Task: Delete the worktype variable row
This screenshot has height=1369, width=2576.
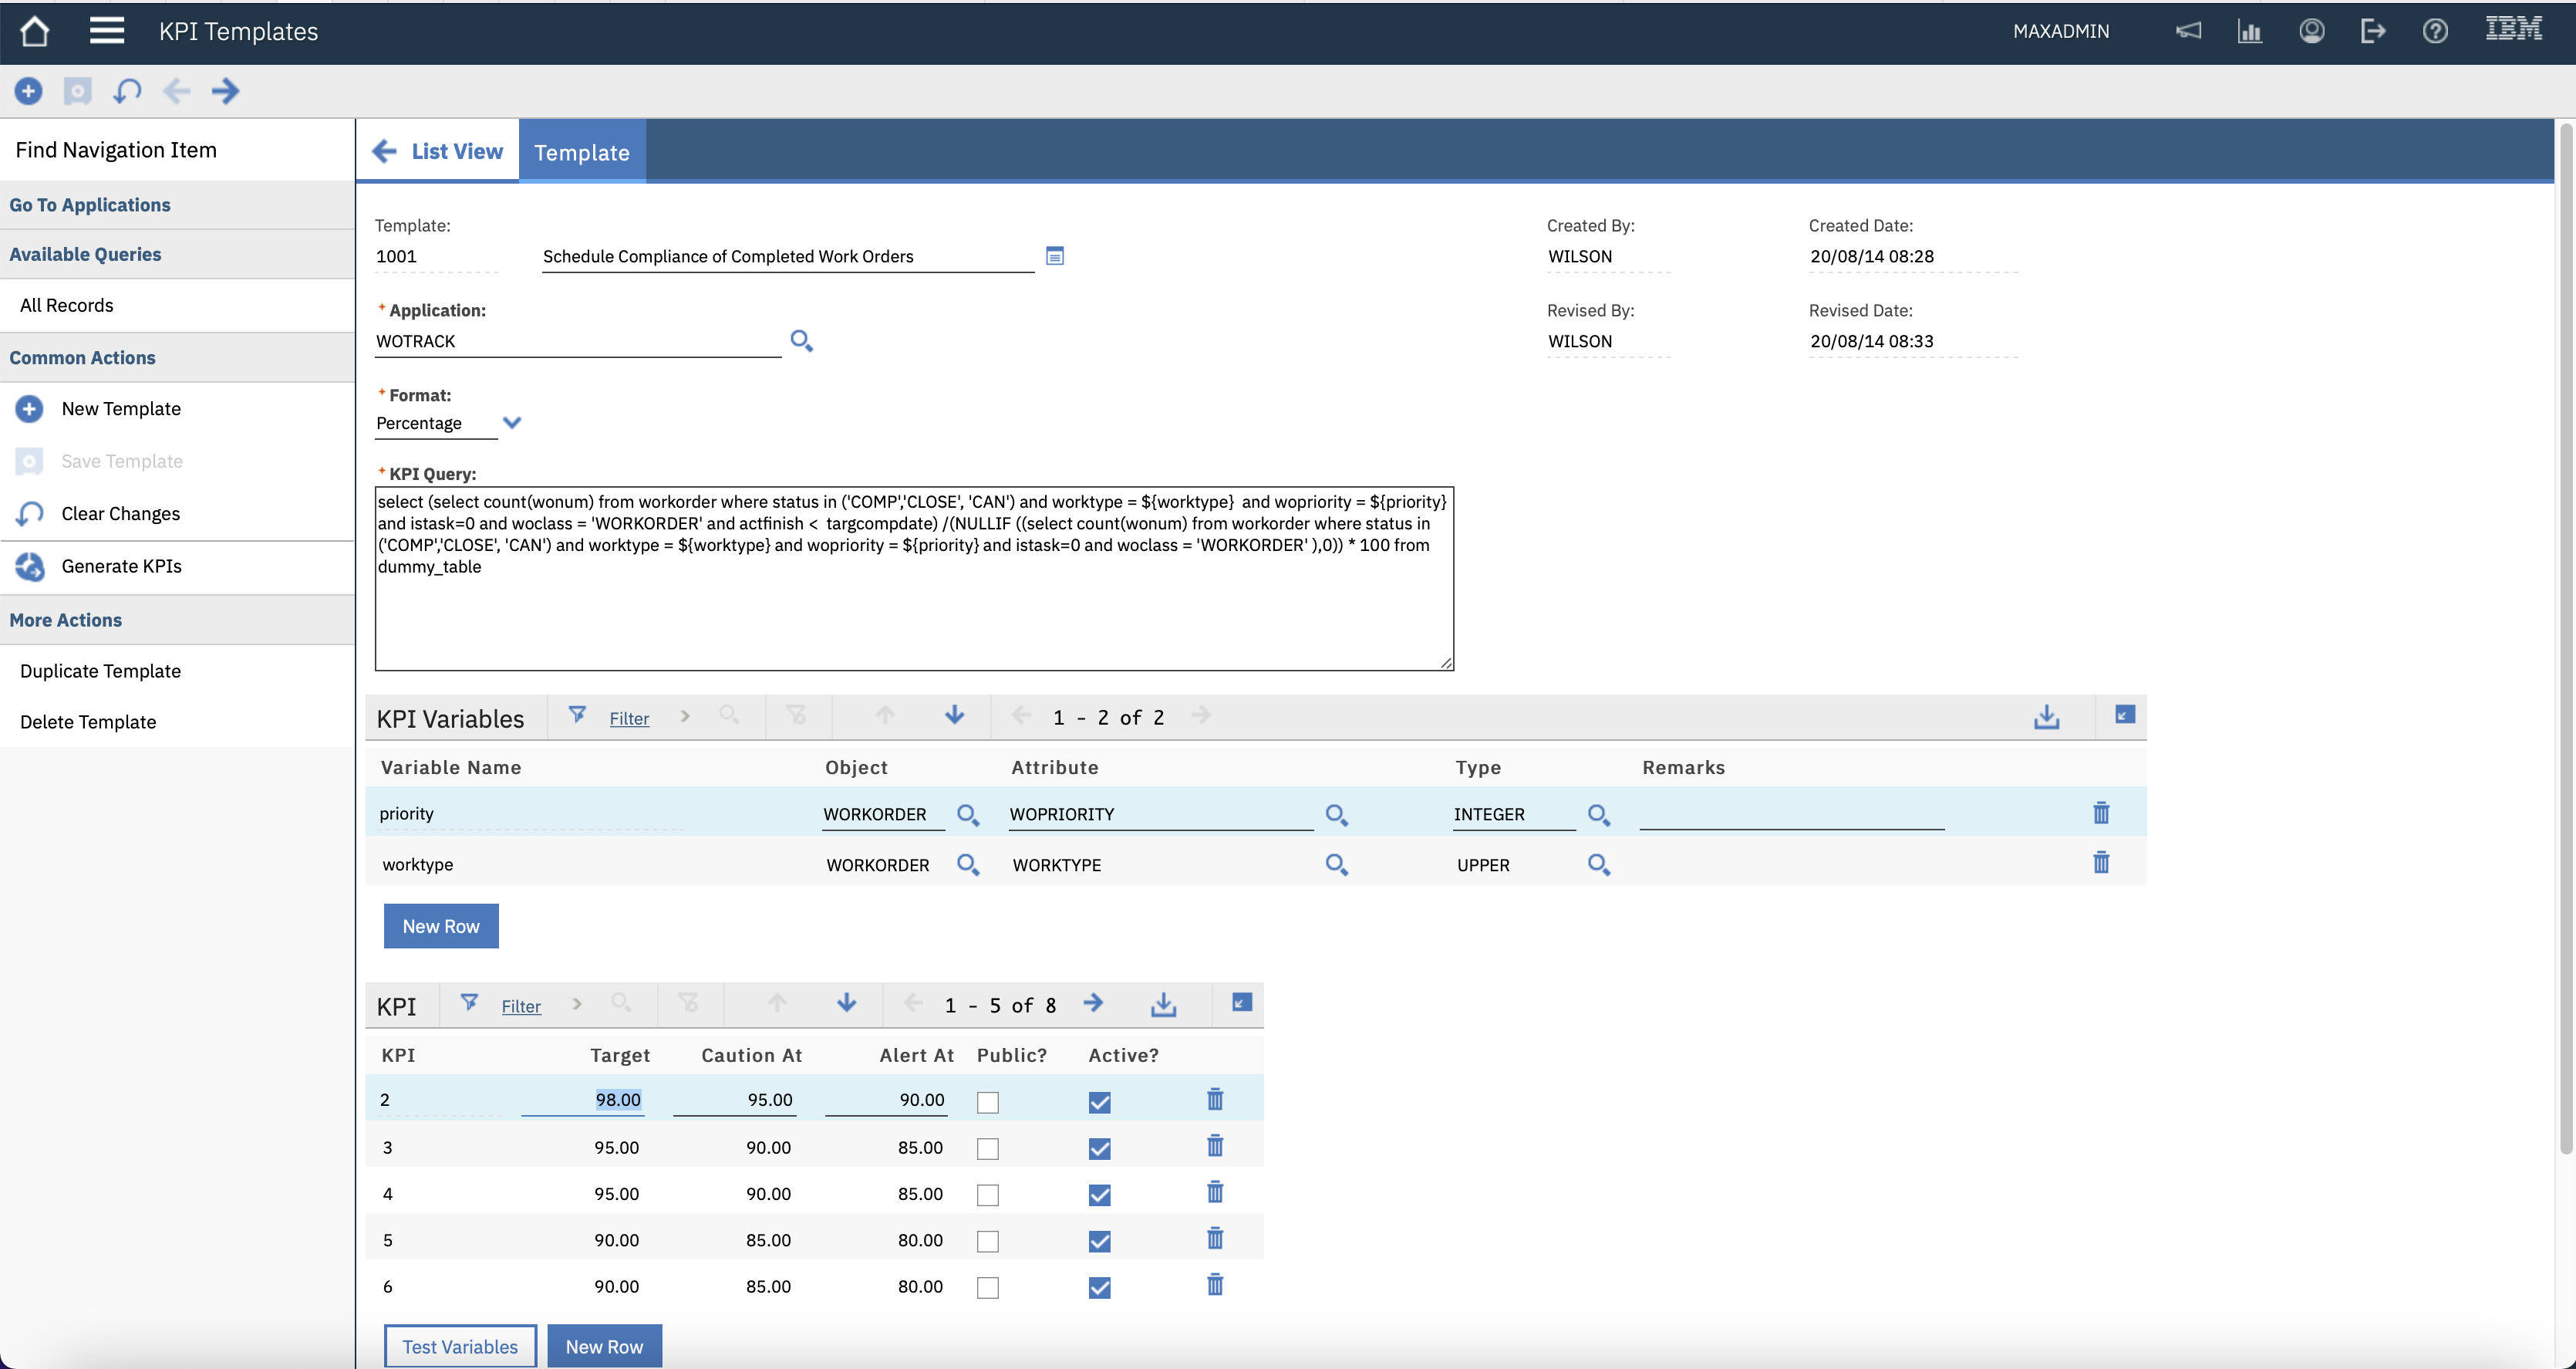Action: [2100, 863]
